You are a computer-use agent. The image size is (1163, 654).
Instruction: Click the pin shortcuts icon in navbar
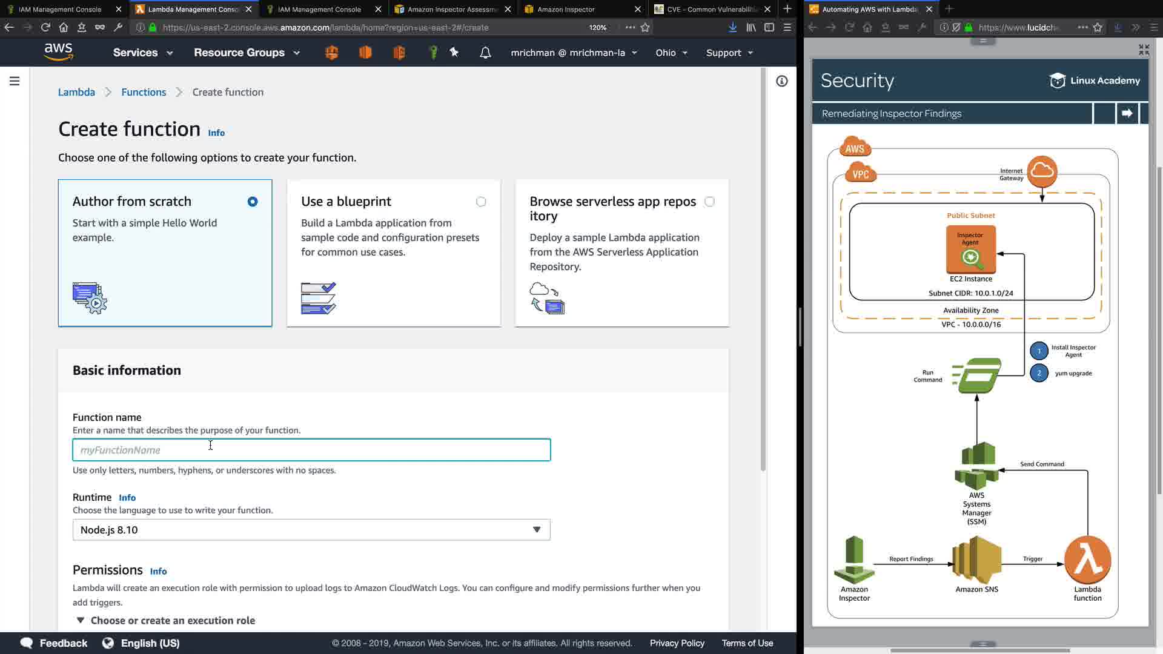click(x=454, y=53)
